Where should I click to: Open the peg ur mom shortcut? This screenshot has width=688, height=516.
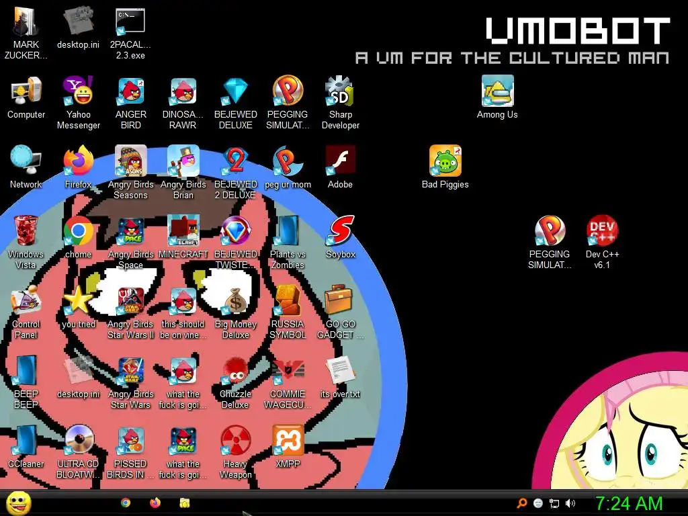(288, 161)
